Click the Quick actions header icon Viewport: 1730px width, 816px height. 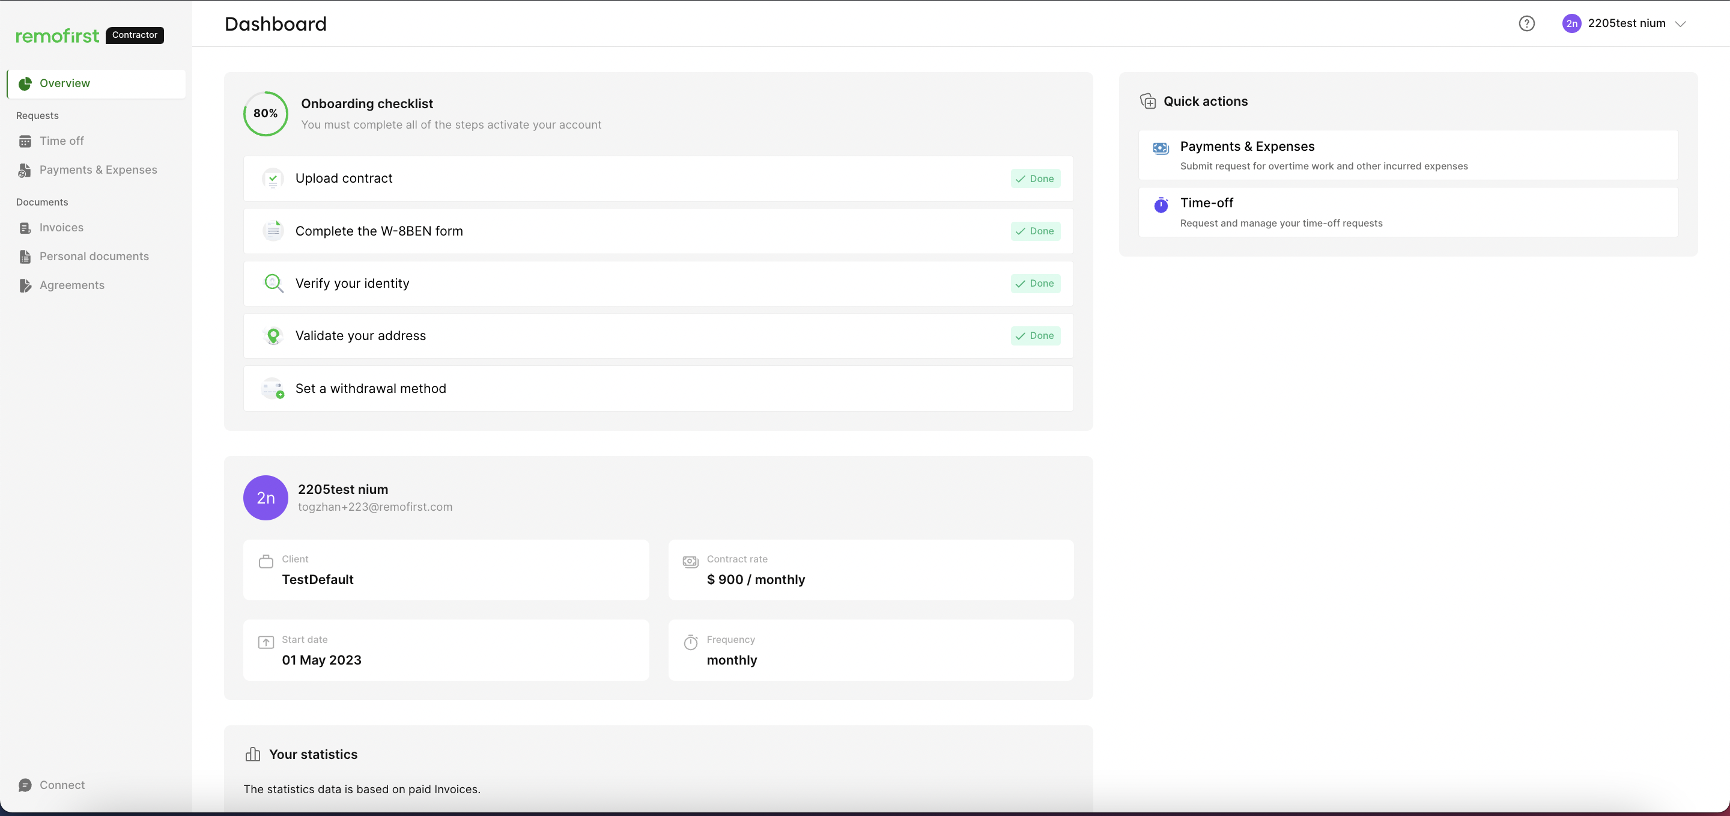pyautogui.click(x=1148, y=102)
